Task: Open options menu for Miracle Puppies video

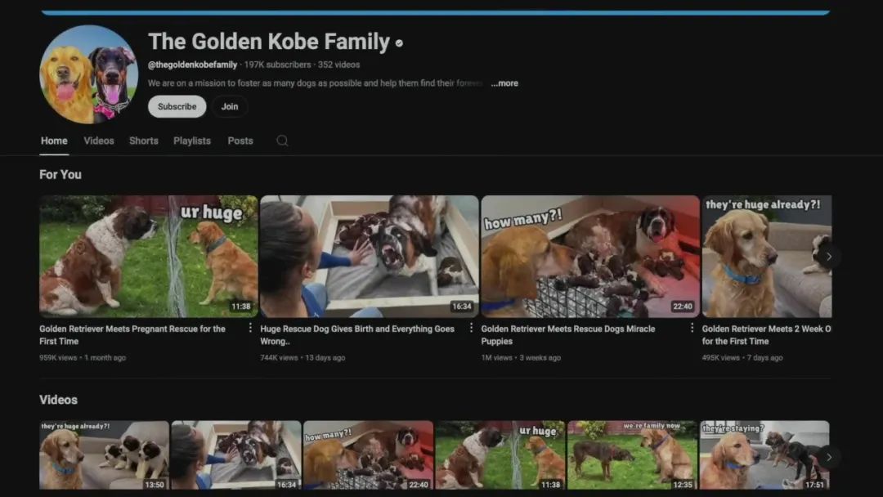Action: point(692,328)
